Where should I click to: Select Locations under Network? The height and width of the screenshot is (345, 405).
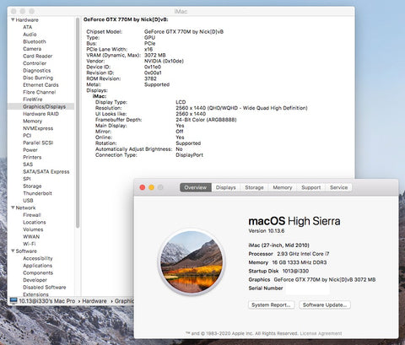tap(35, 222)
